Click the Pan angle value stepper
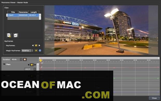Screen dimensions: 161x101 tap(35, 69)
